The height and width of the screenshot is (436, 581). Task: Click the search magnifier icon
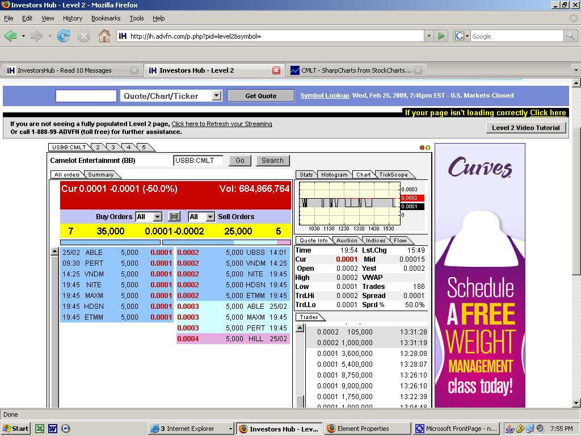coord(570,36)
